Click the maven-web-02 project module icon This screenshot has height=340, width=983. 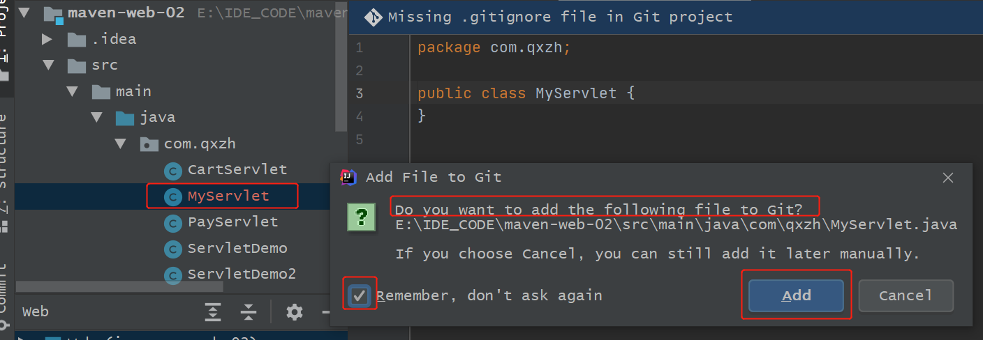[53, 13]
